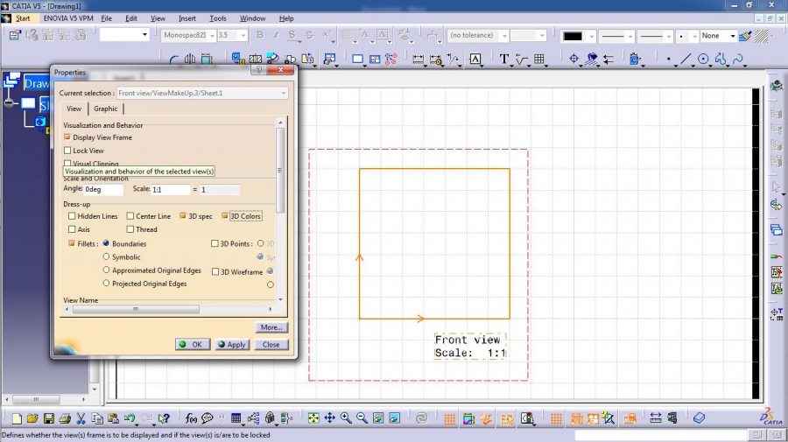788x442 pixels.
Task: Open the font name Monospac821 dropdown
Action: [x=212, y=36]
